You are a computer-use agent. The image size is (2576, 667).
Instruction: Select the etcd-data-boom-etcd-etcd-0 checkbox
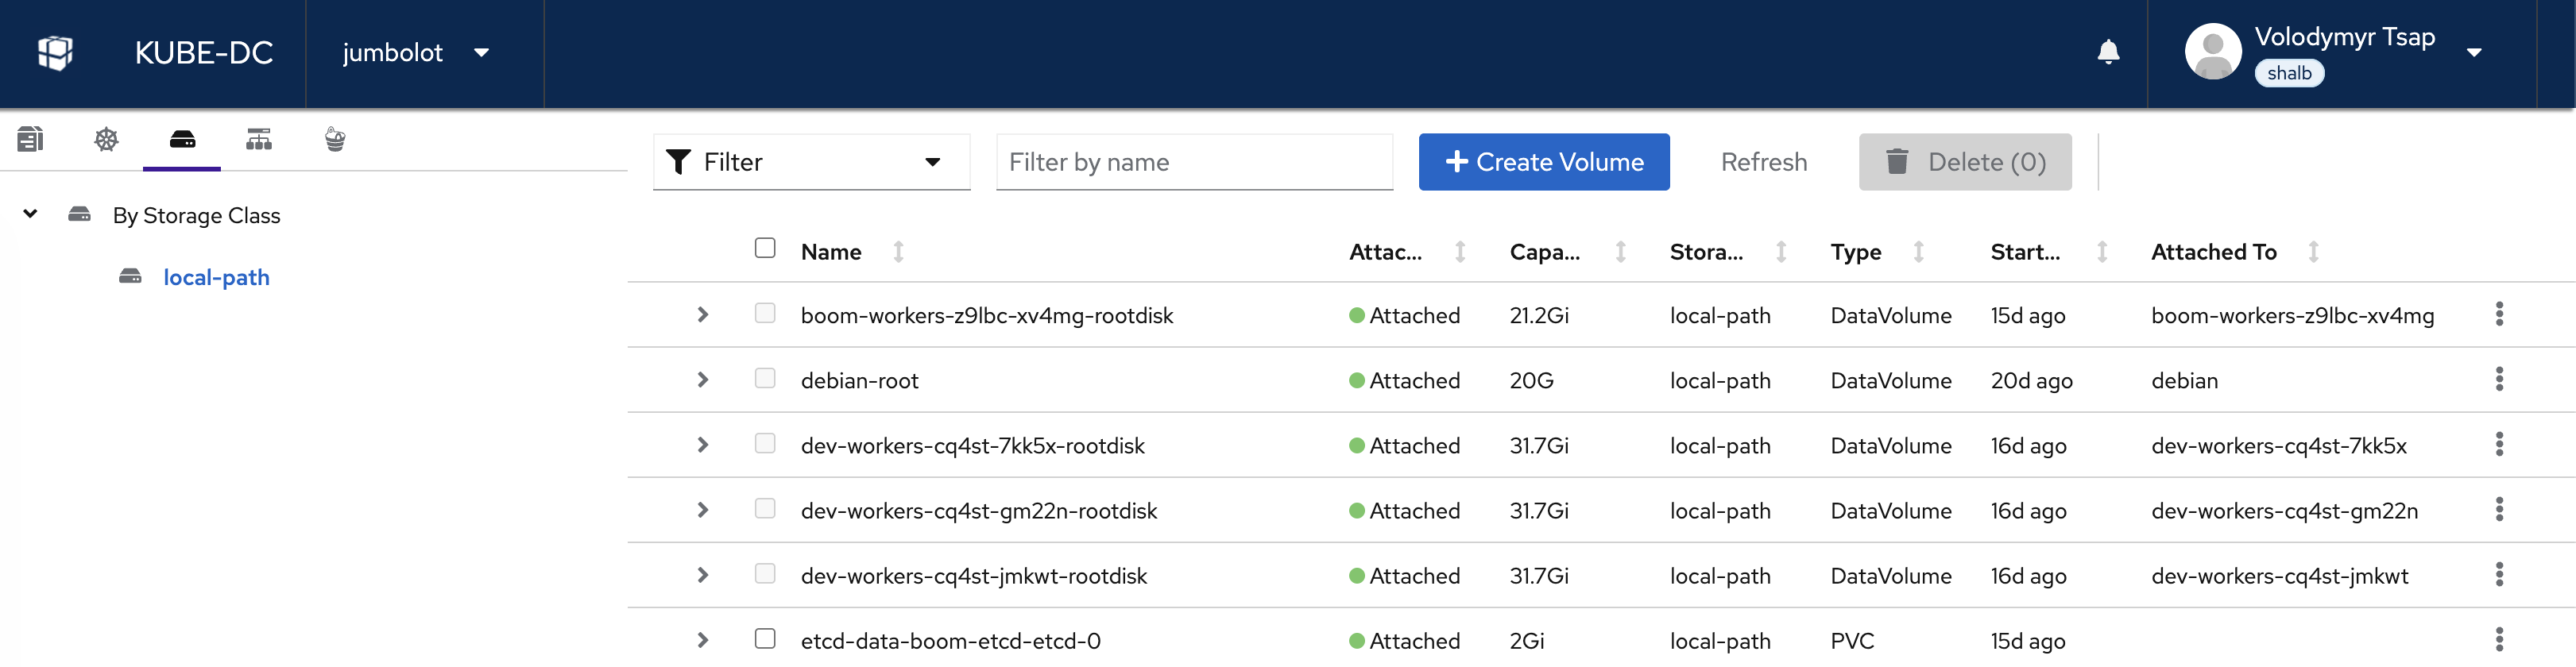click(x=765, y=639)
